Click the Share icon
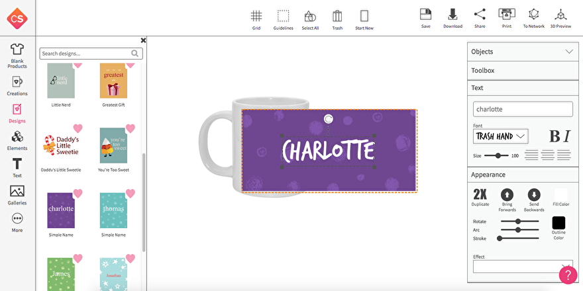This screenshot has width=583, height=291. tap(480, 15)
